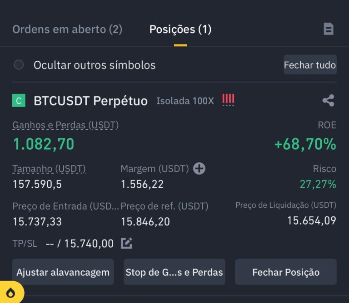Open the BTCUSDT Perpétuo contract title
Screen dimensions: 349x303
click(90, 101)
